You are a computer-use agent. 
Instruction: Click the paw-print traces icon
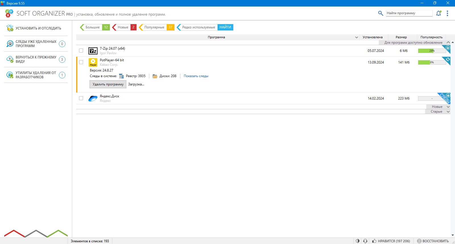[10, 44]
